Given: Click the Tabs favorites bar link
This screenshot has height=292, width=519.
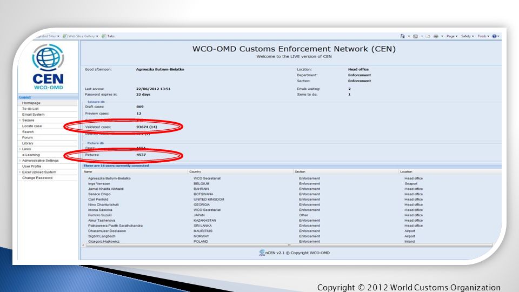Looking at the screenshot, I should [x=111, y=36].
